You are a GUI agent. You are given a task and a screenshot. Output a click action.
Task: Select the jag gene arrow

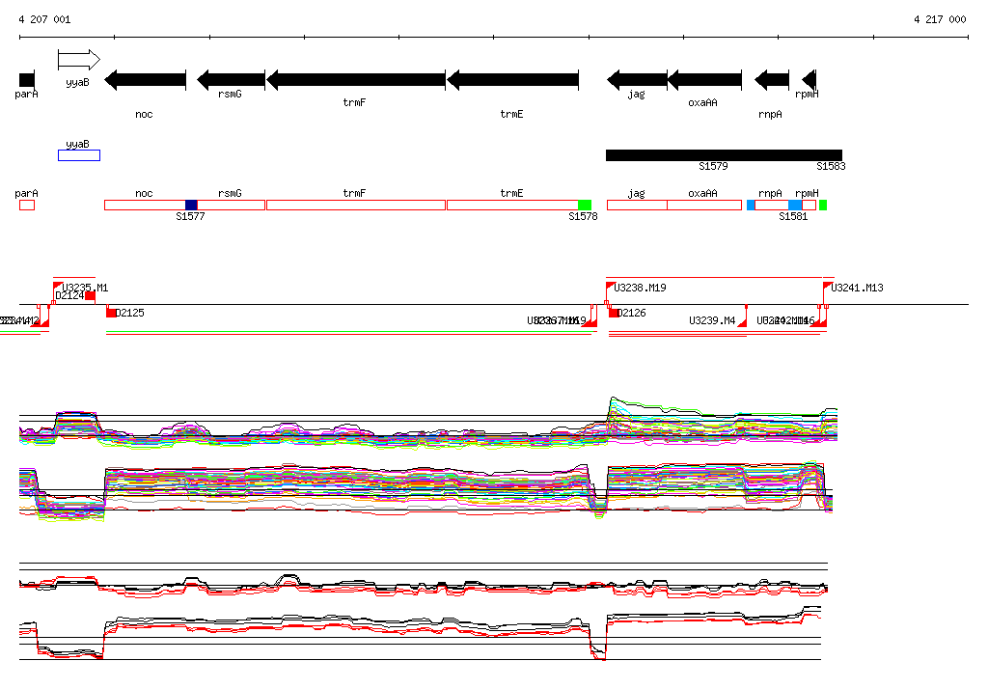pos(637,80)
